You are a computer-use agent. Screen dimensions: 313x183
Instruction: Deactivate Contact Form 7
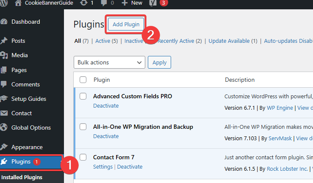tap(130, 166)
